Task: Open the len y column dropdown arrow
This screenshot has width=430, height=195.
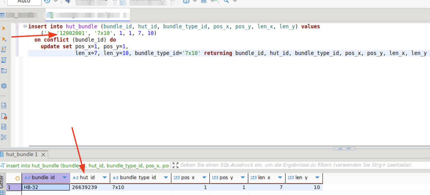Action: tap(317, 178)
